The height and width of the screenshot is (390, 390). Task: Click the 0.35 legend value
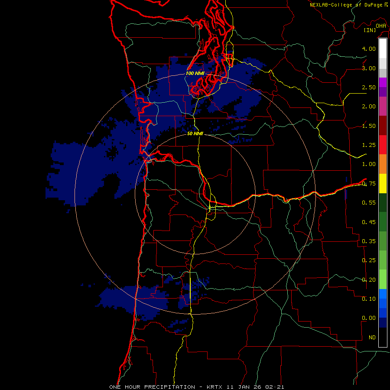click(369, 241)
